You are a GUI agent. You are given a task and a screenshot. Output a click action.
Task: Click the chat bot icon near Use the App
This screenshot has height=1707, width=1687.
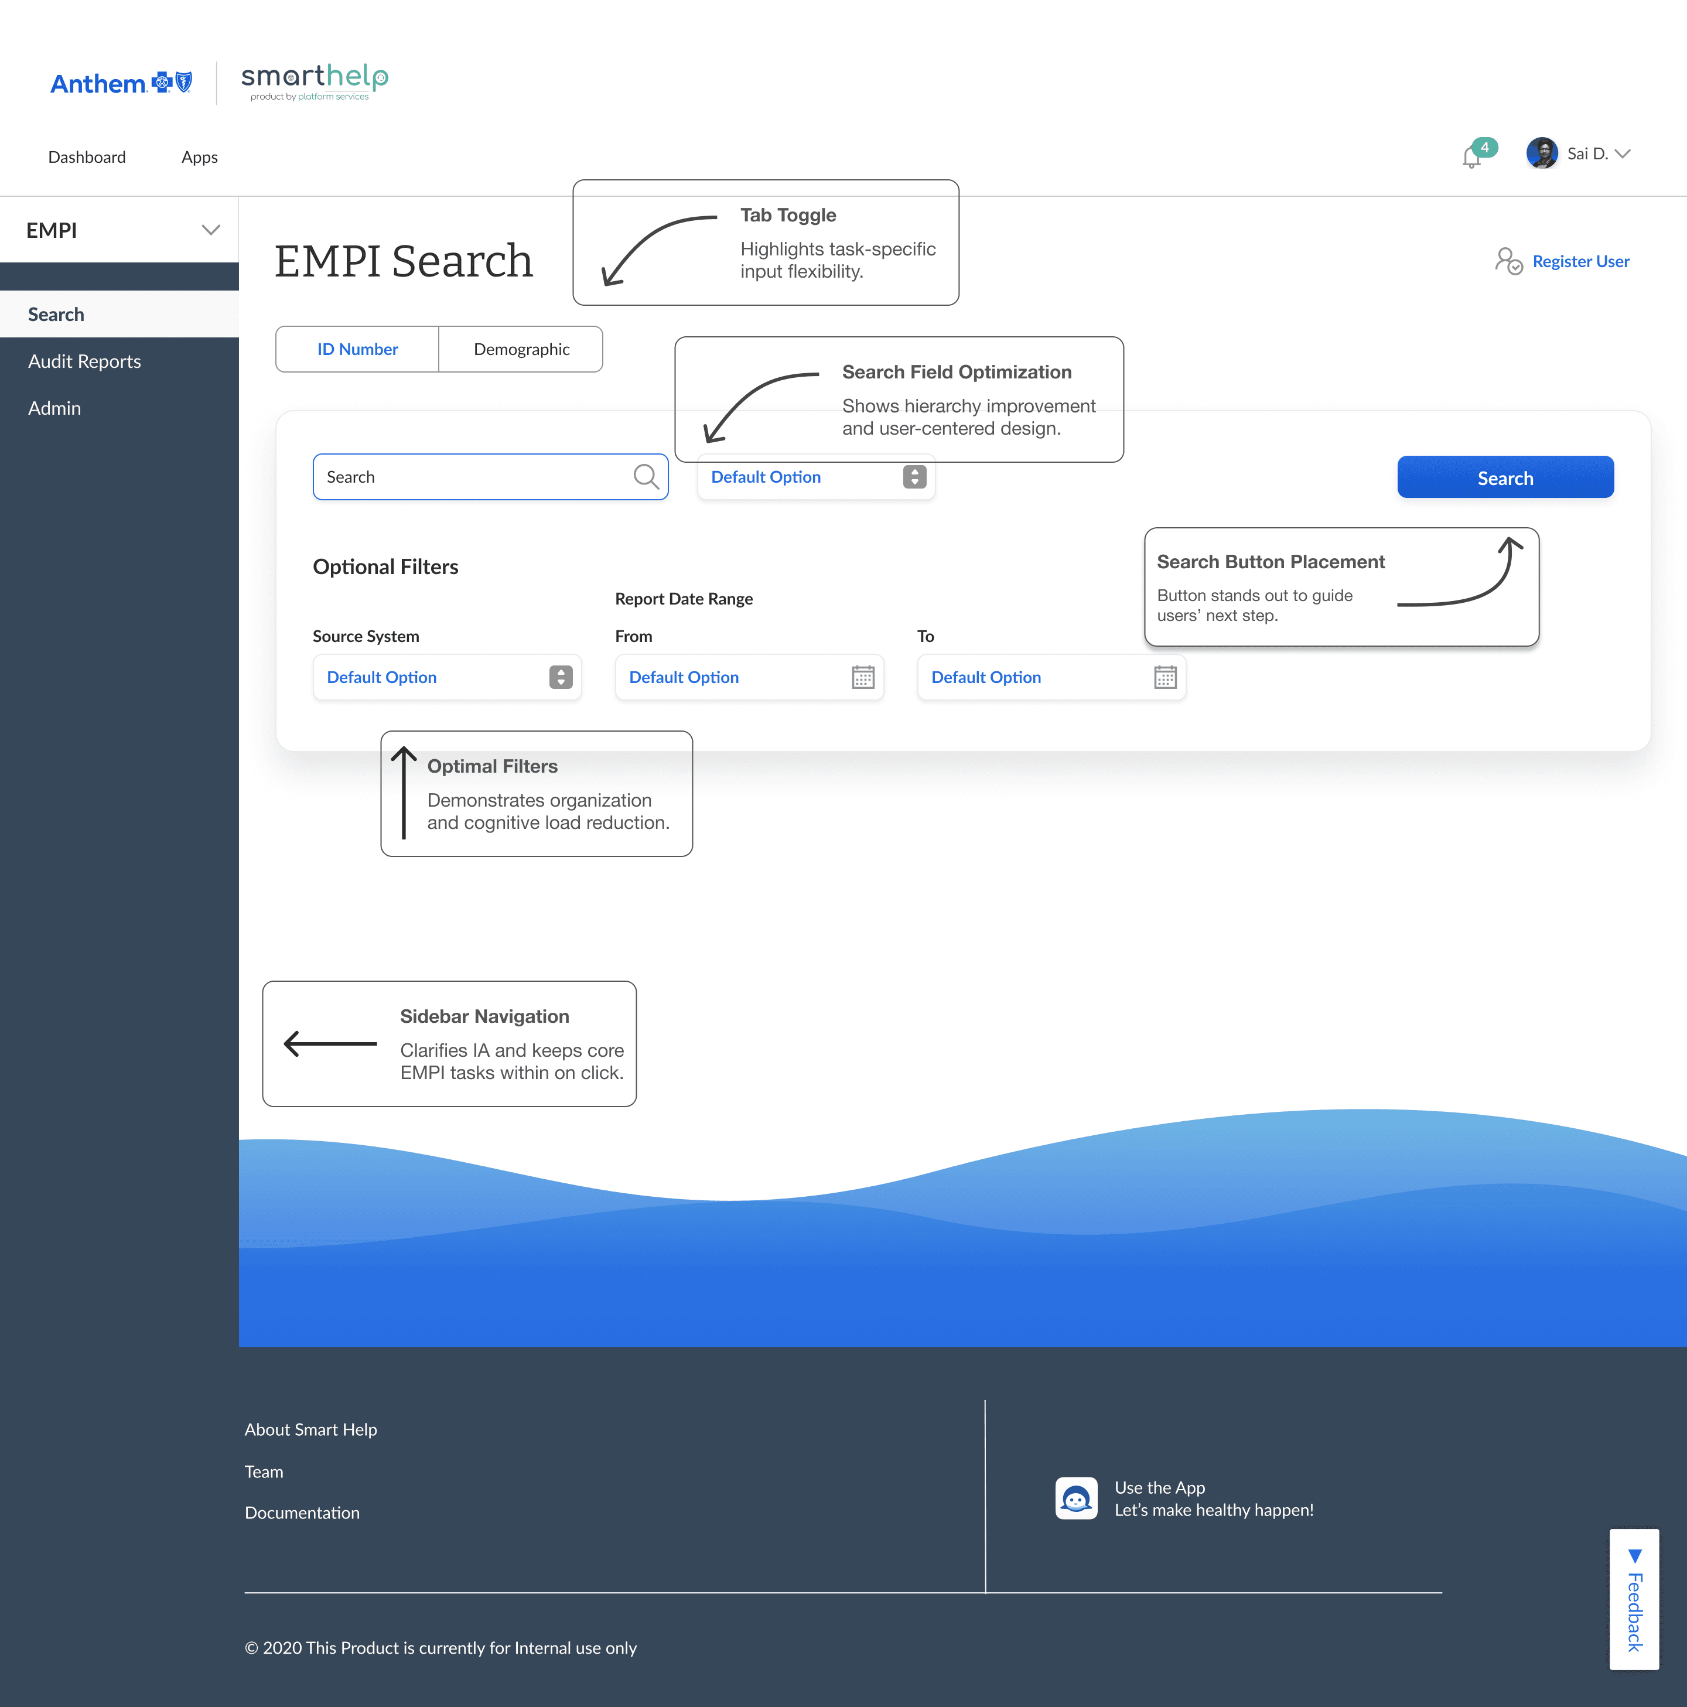pos(1077,1498)
